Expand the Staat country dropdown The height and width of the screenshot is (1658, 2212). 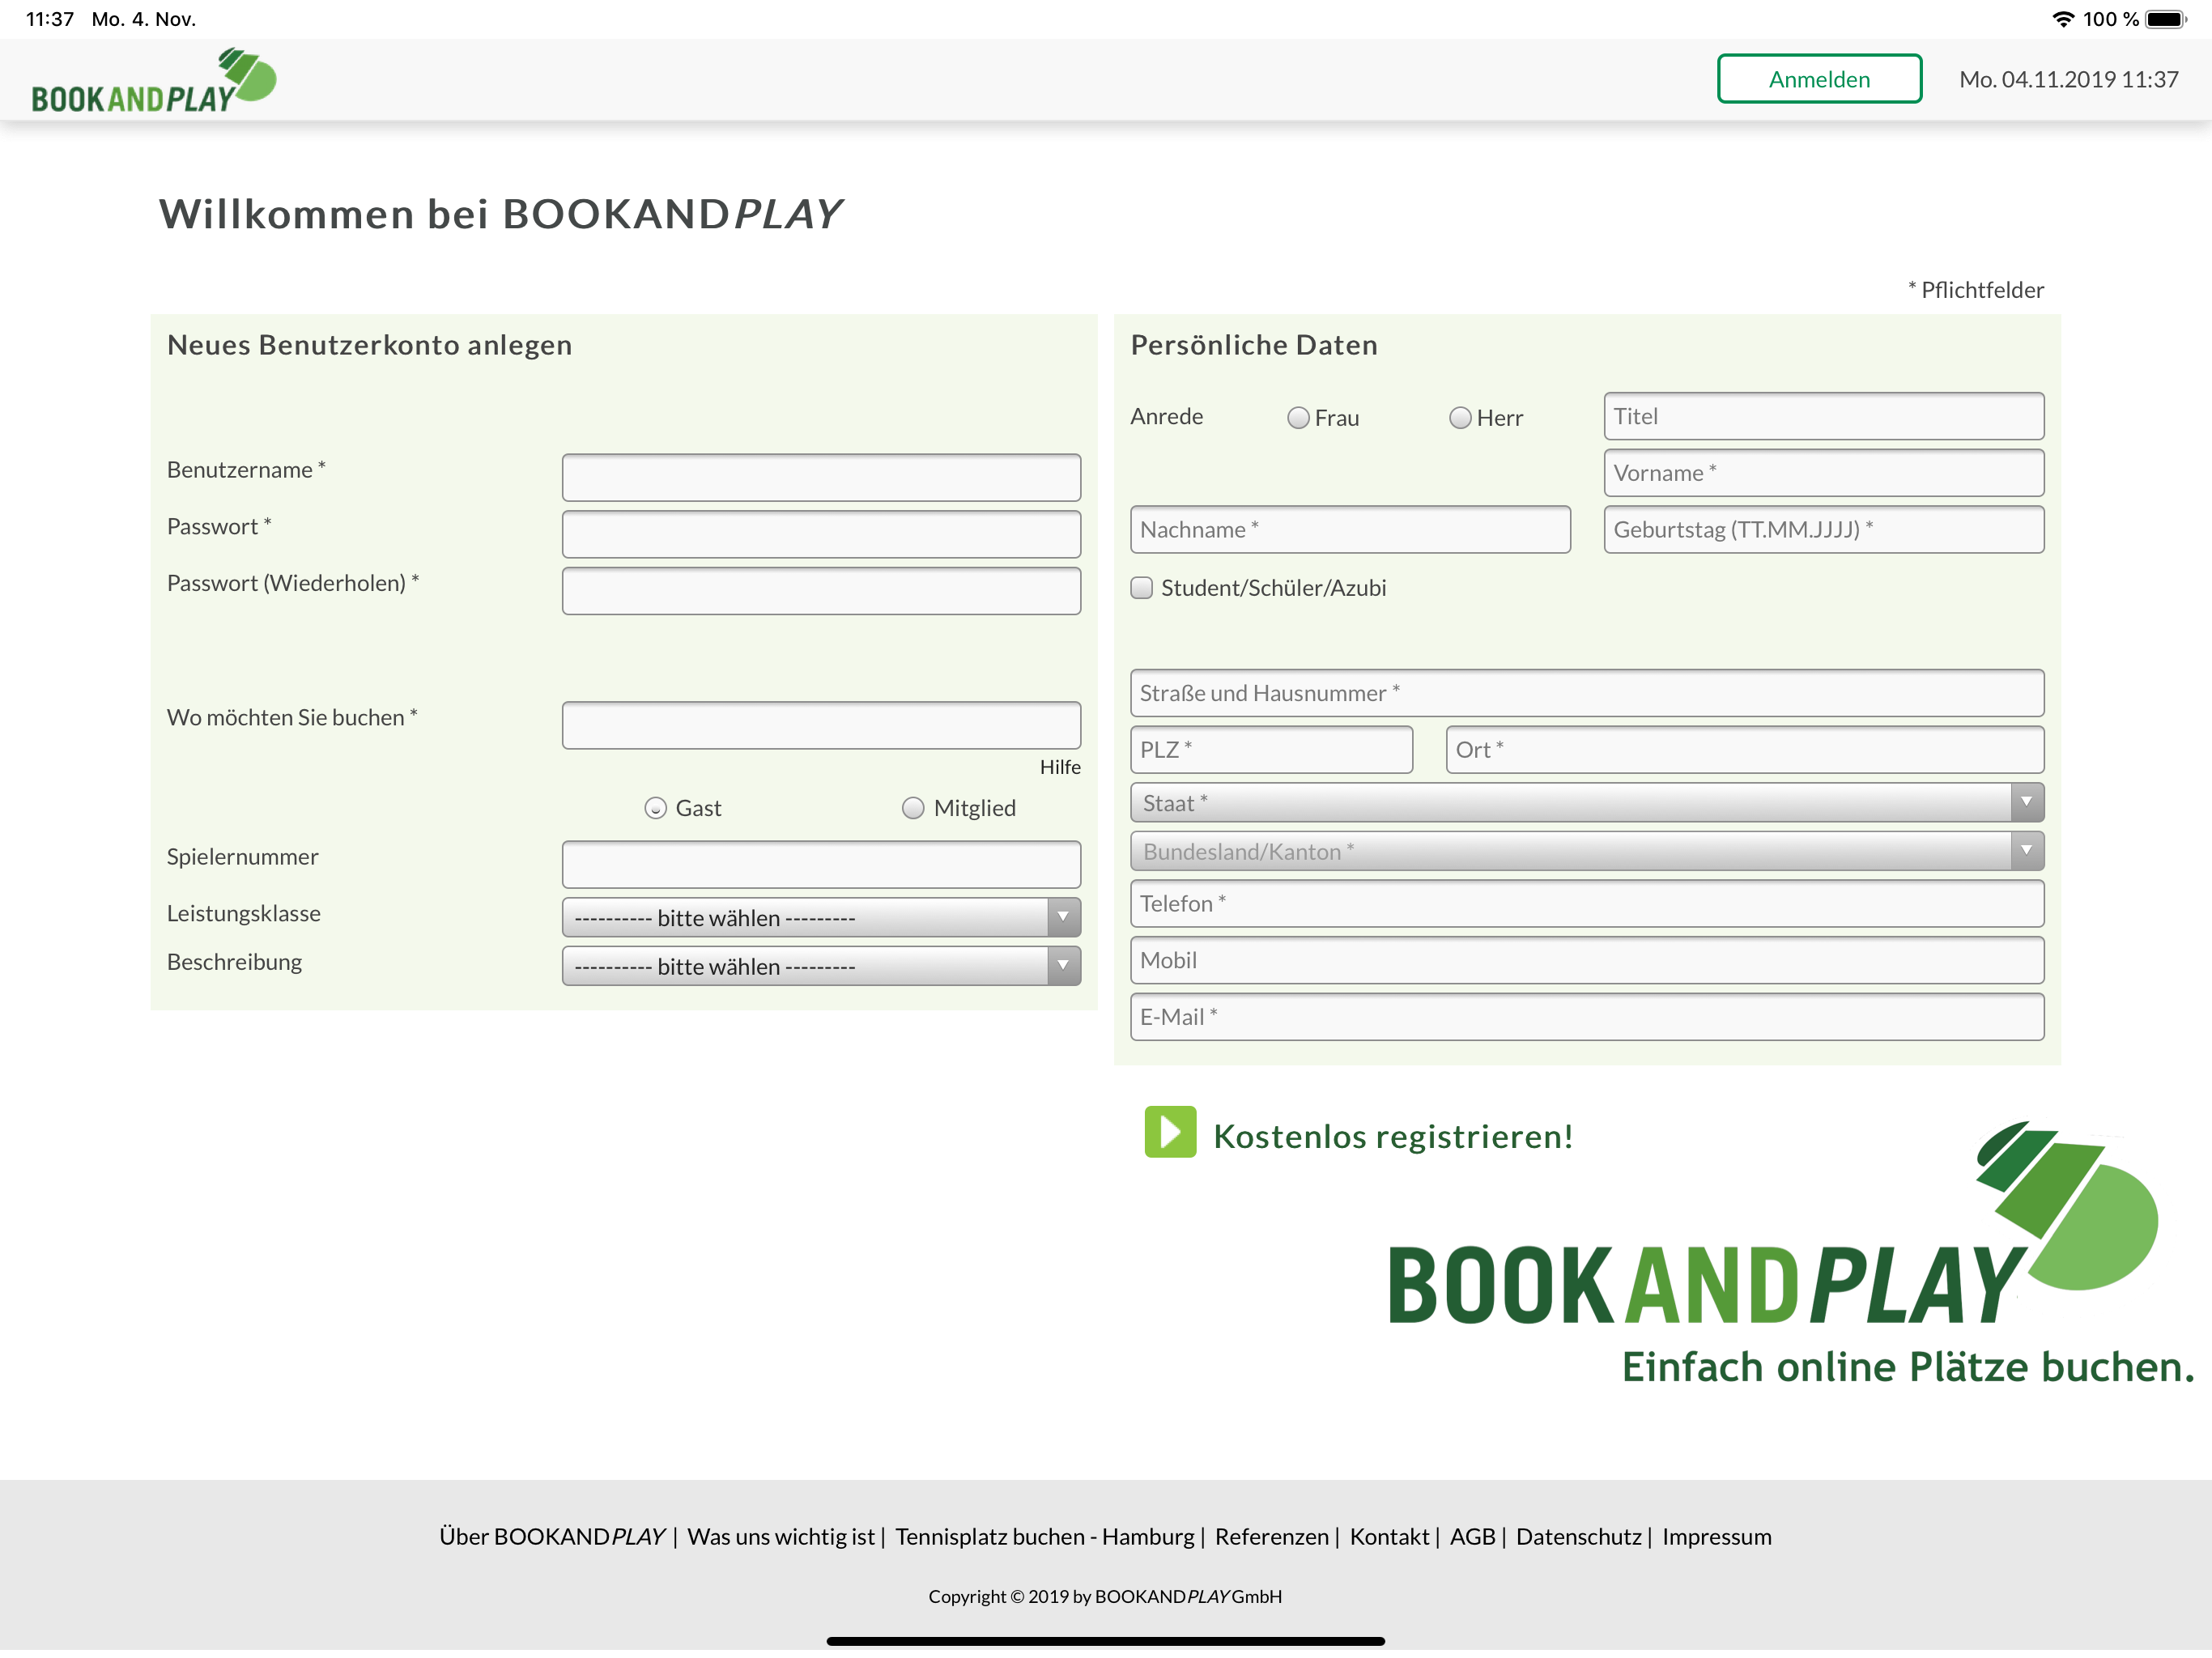coord(1586,803)
